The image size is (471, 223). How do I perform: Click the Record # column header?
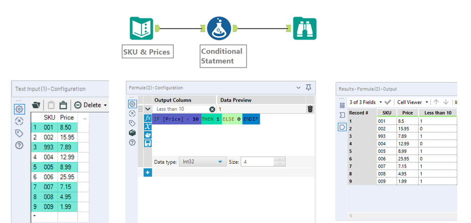pos(362,113)
